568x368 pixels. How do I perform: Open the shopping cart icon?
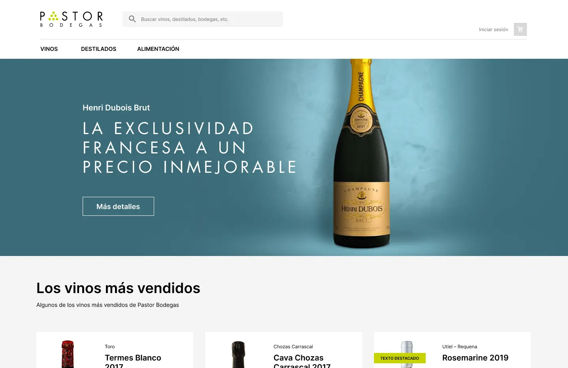coord(520,29)
